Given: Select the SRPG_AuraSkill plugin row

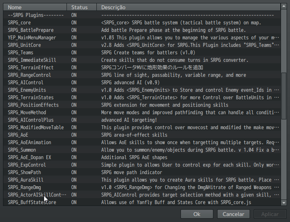Looking at the screenshot, I should coord(142,180).
